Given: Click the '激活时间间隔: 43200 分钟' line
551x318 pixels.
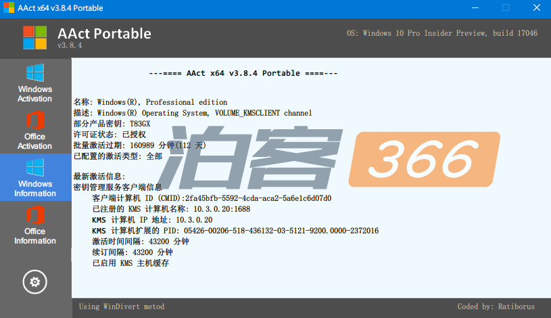Looking at the screenshot, I should pyautogui.click(x=141, y=242).
